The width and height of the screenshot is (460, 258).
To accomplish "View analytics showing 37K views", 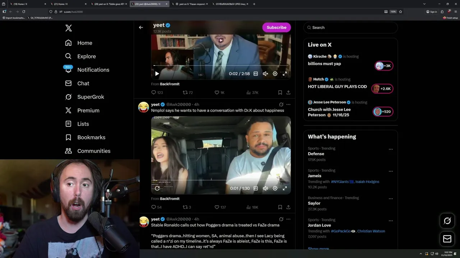I will pyautogui.click(x=252, y=92).
